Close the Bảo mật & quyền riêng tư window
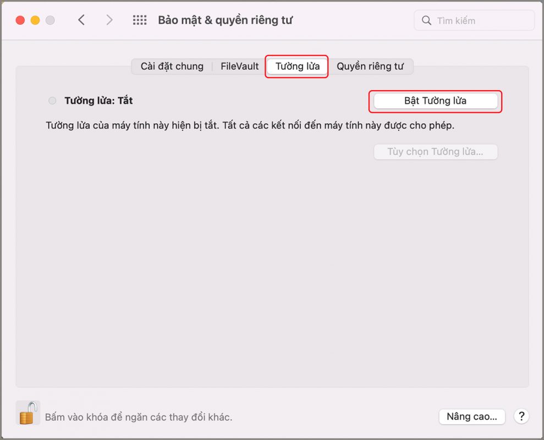The width and height of the screenshot is (544, 440). pyautogui.click(x=20, y=20)
